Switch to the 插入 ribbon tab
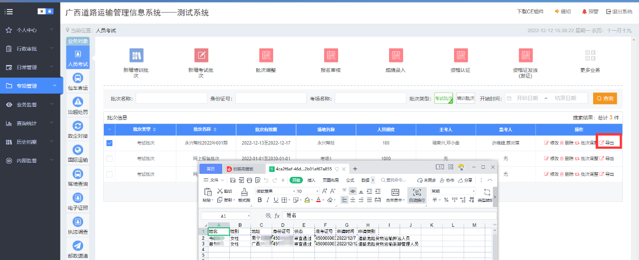The width and height of the screenshot is (639, 260). coord(311,180)
